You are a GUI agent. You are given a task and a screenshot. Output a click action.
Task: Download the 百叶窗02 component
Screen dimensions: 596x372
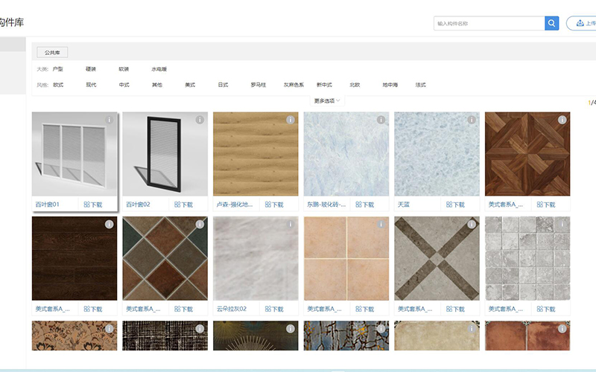(x=183, y=205)
